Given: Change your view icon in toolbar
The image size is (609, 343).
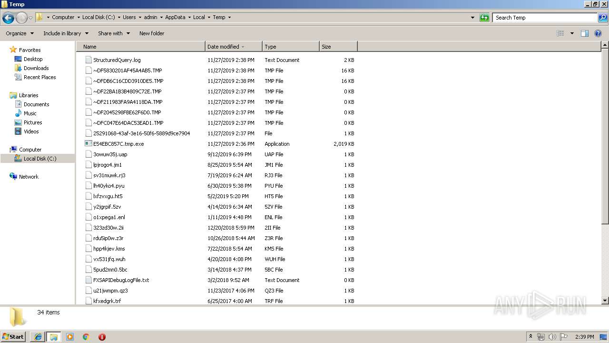Looking at the screenshot, I should [560, 33].
